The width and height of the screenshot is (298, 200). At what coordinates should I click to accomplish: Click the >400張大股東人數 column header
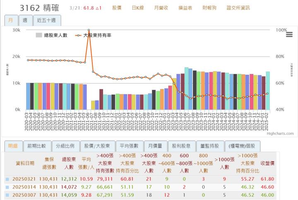click(x=149, y=163)
